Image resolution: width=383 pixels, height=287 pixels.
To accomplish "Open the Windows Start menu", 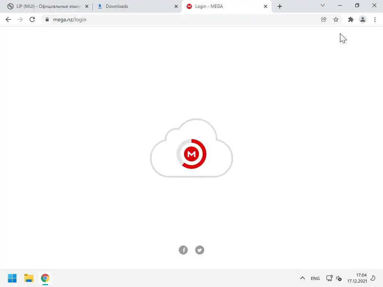I will click(12, 278).
